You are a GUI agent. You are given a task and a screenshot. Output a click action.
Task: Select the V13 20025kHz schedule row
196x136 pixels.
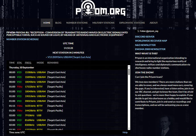tap(67, 101)
